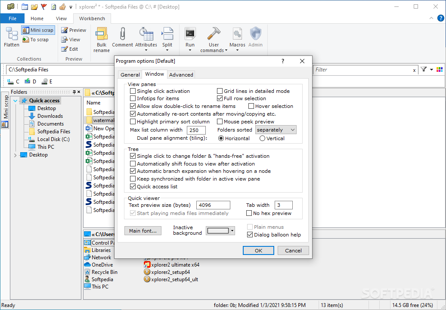Open the Macros dropdown arrow

pos(237,51)
